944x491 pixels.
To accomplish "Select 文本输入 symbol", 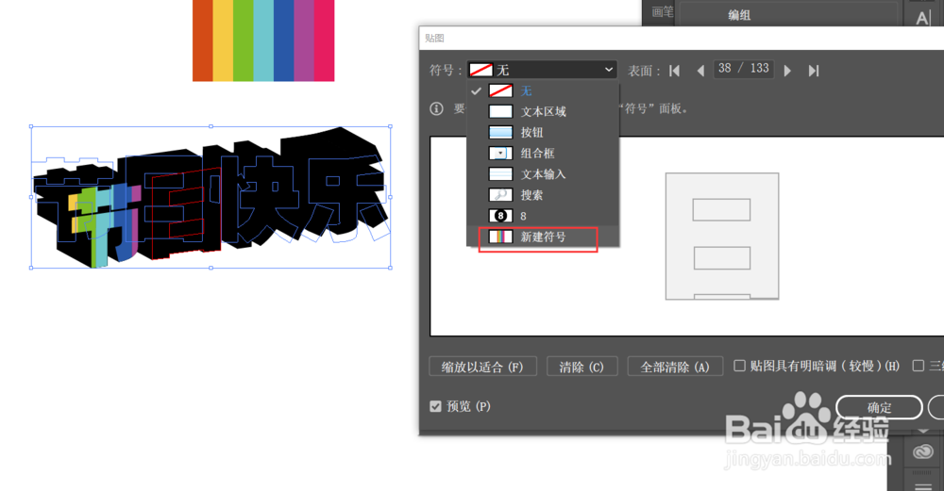I will (543, 174).
